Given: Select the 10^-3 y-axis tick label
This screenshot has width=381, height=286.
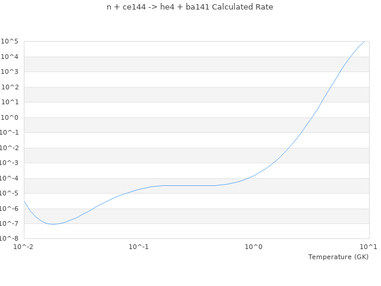Looking at the screenshot, I should pos(9,163).
